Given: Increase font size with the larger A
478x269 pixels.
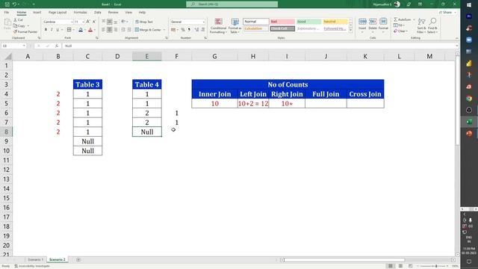Looking at the screenshot, I should (x=88, y=22).
